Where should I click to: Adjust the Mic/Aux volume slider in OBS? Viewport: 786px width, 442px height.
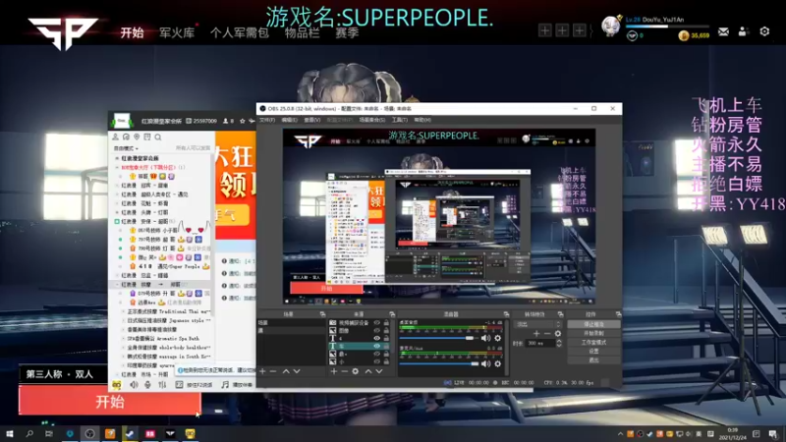[x=438, y=363]
